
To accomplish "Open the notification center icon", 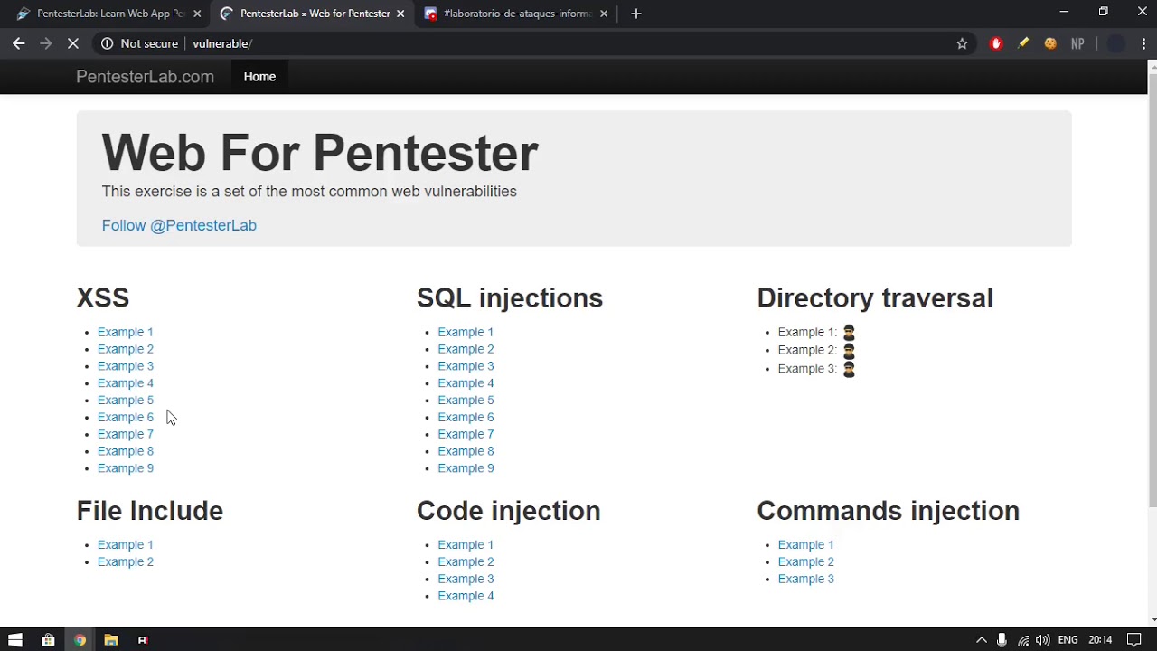I will click(1134, 640).
